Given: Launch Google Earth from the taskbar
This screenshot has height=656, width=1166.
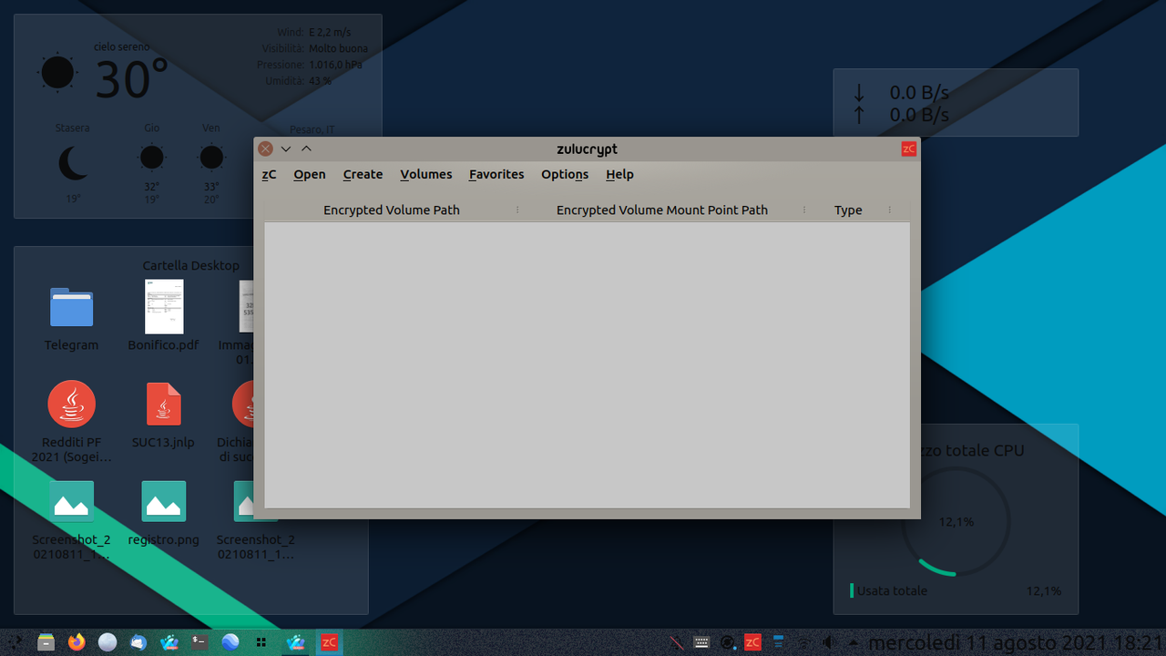Looking at the screenshot, I should tap(230, 642).
